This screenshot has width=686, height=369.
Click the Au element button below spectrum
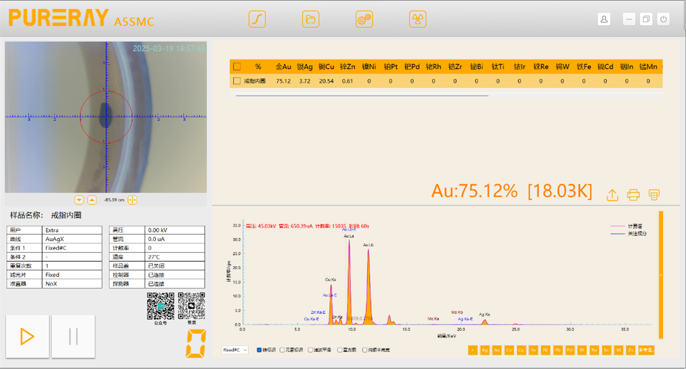click(x=497, y=350)
